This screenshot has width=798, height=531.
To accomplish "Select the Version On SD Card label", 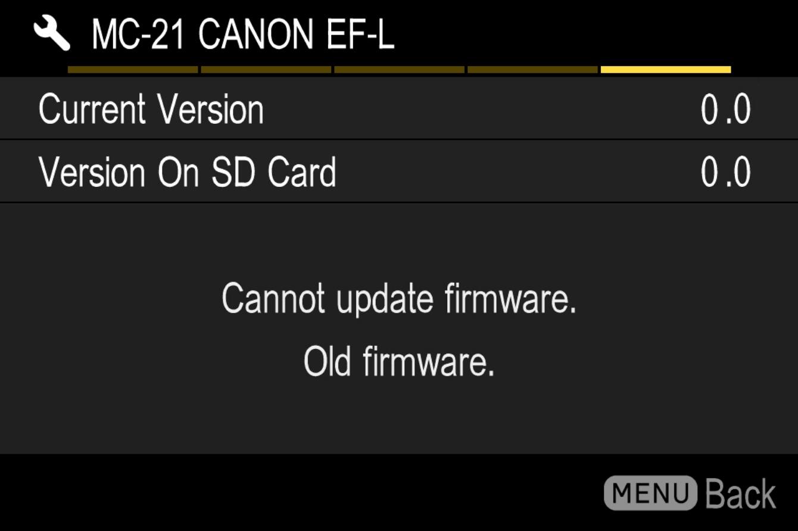I will coord(188,173).
